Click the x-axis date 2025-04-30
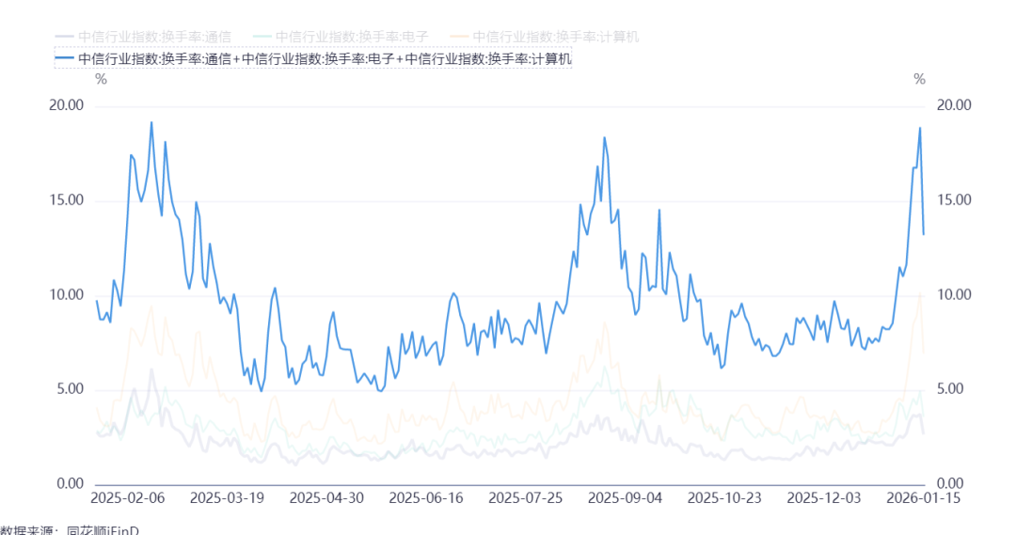The height and width of the screenshot is (535, 1016). (326, 498)
